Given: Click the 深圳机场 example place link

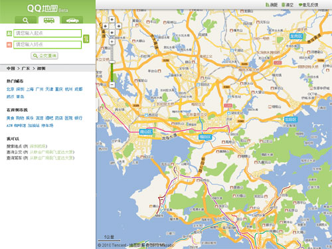Looking at the screenshot, I should [x=38, y=146].
